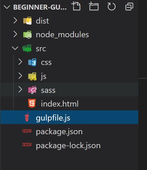
Task: Click the New File icon
Action: [x=76, y=6]
